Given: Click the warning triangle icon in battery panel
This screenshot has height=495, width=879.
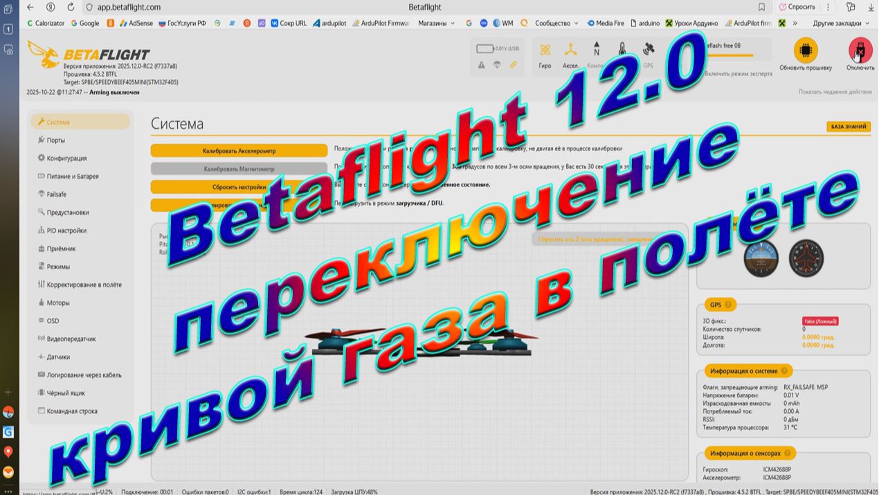Looking at the screenshot, I should click(482, 65).
